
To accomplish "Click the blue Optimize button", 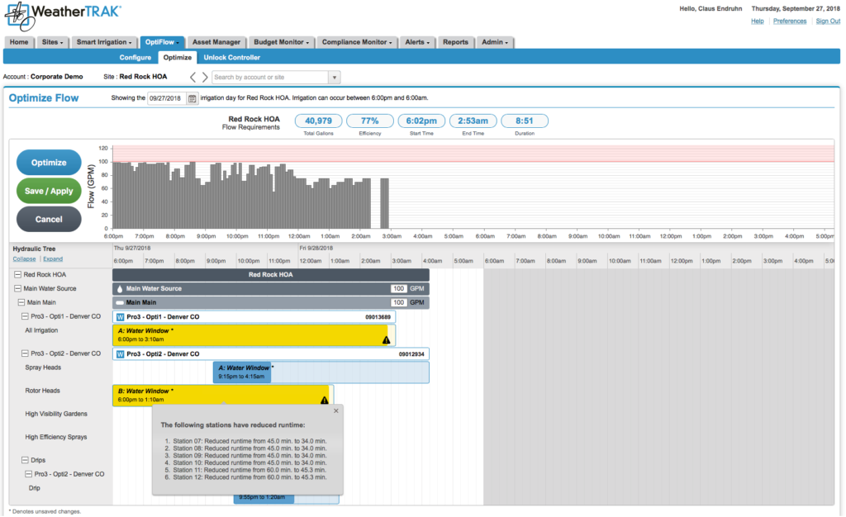I will [49, 162].
